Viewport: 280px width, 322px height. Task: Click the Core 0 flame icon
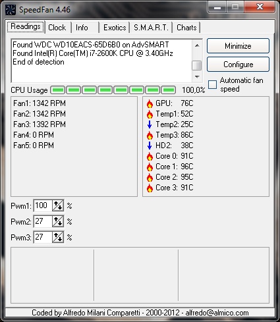tap(150, 156)
